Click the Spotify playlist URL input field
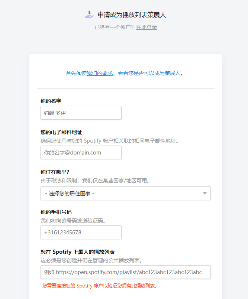The image size is (248, 299). point(125,272)
